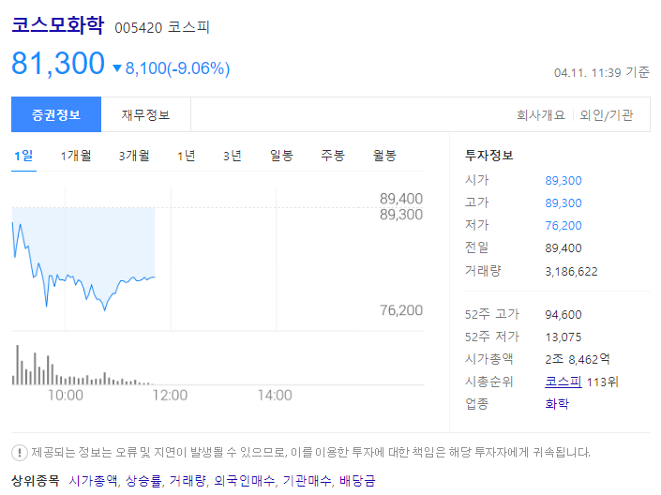Open the 회사개요 link
The width and height of the screenshot is (661, 495).
click(541, 114)
